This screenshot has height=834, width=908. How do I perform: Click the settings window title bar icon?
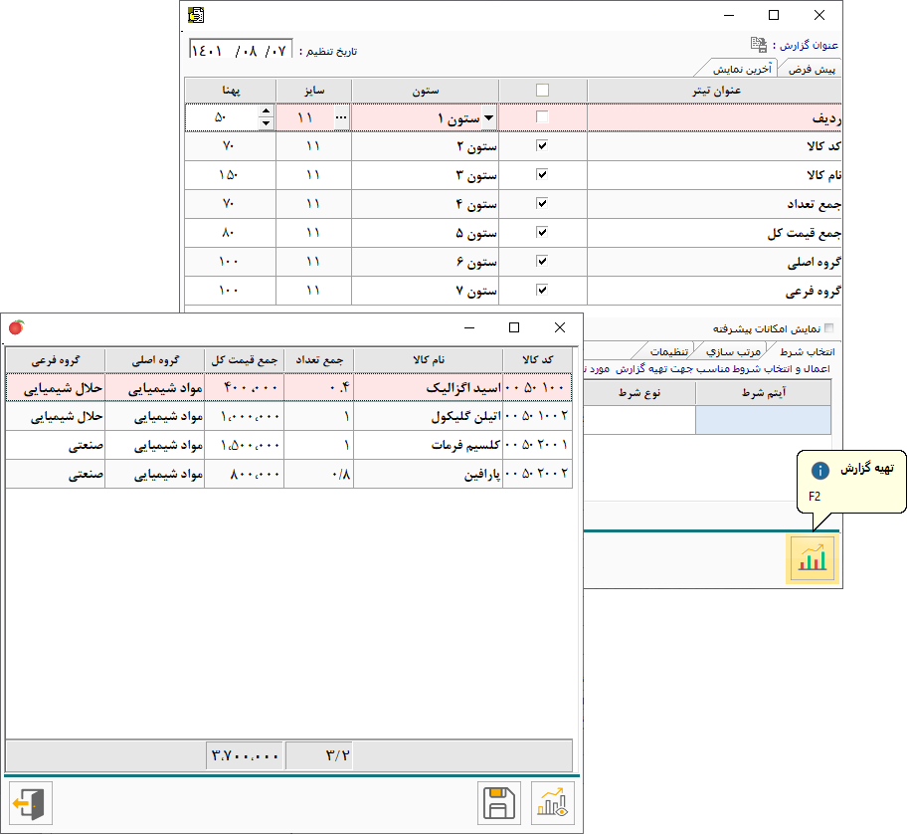pyautogui.click(x=196, y=15)
